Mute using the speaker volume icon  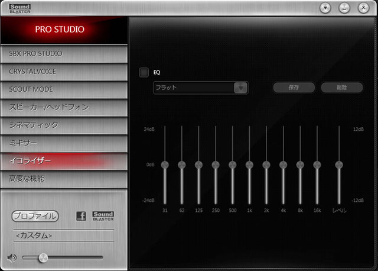coord(12,258)
